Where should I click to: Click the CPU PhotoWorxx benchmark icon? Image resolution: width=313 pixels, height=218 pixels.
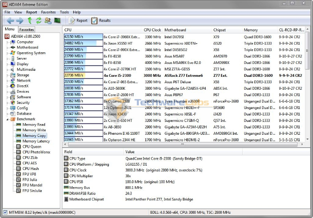click(18, 152)
